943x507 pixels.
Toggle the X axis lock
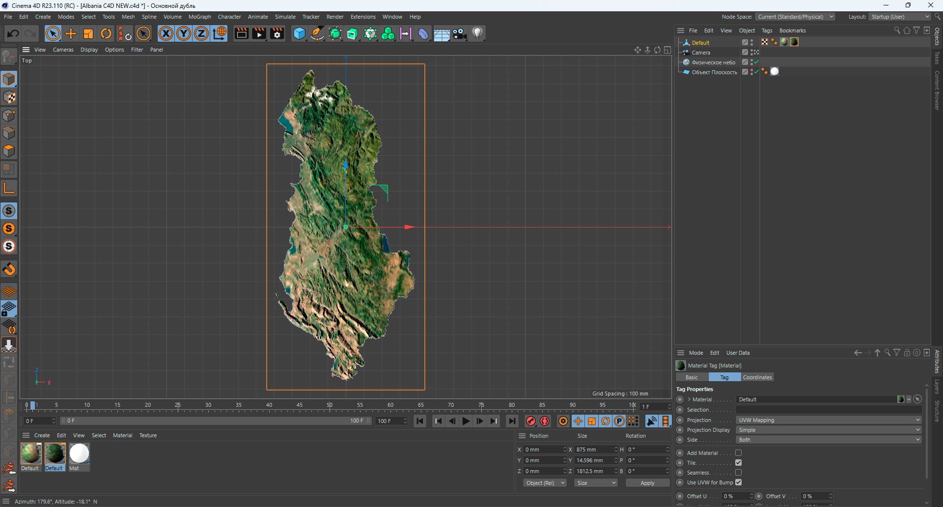[166, 33]
